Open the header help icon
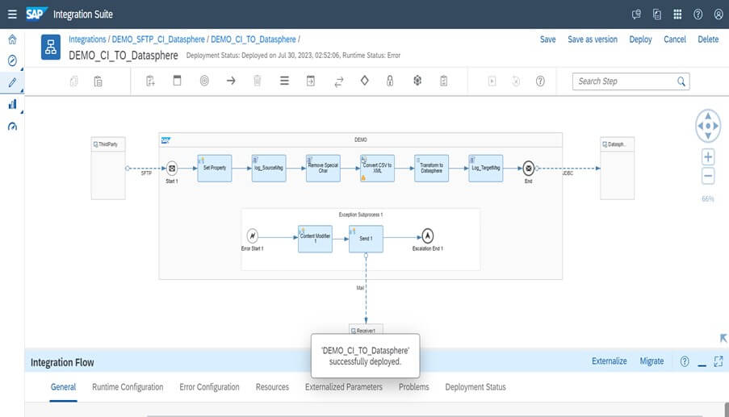Screen dimensions: 729x417 click(698, 15)
